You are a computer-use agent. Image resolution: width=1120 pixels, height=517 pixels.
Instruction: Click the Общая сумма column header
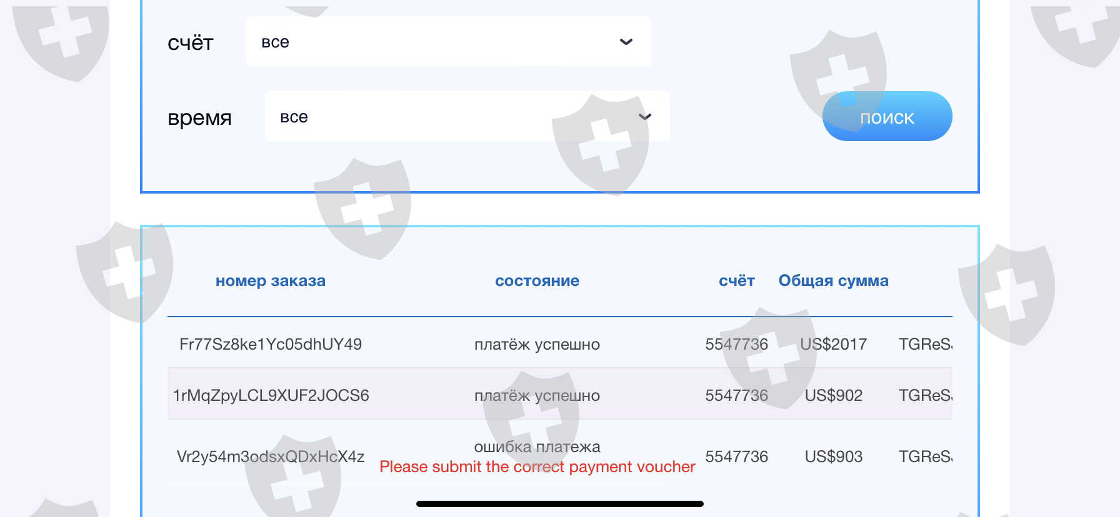click(833, 281)
